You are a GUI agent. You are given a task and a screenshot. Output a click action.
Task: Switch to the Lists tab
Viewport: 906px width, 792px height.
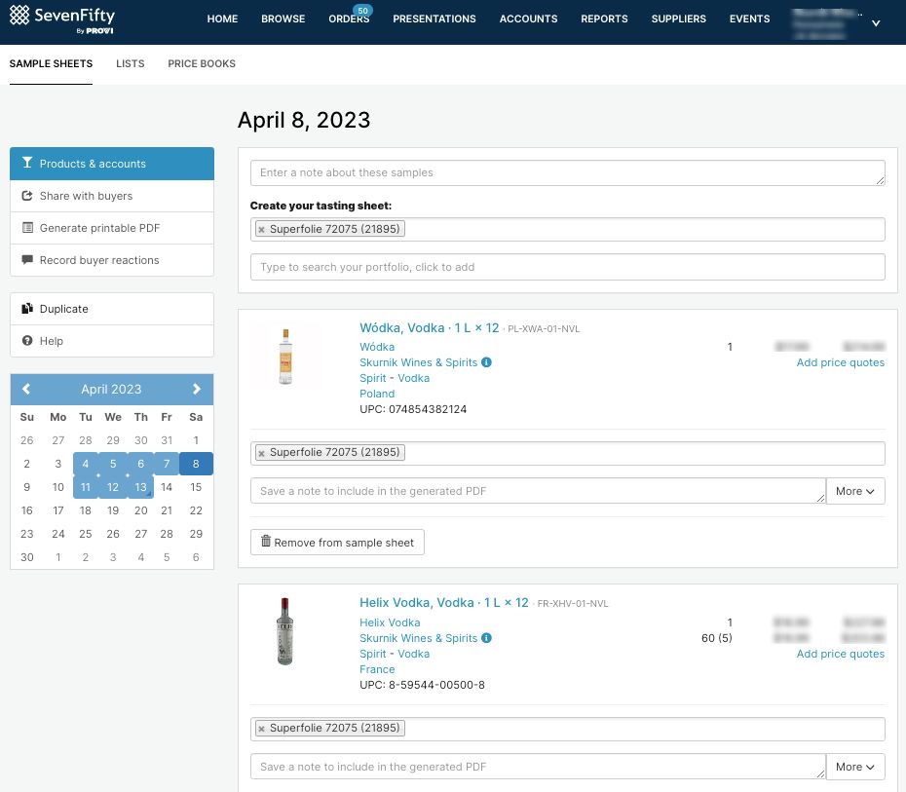(131, 64)
